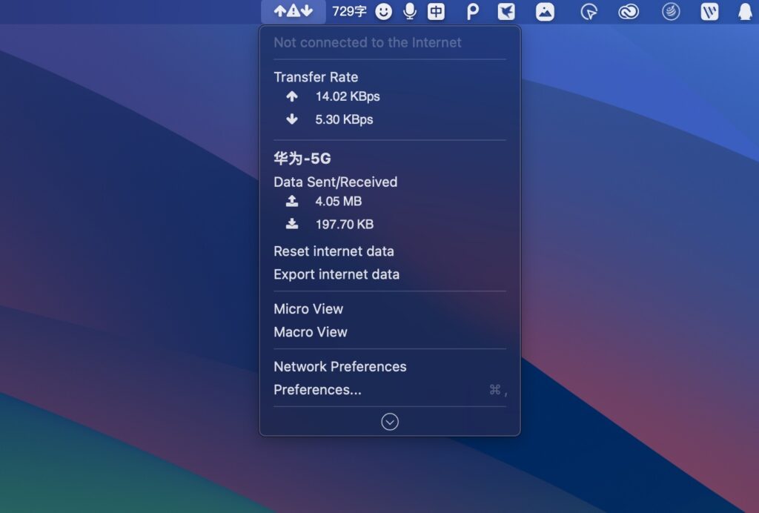Switch to Macro View
759x513 pixels.
pos(311,332)
